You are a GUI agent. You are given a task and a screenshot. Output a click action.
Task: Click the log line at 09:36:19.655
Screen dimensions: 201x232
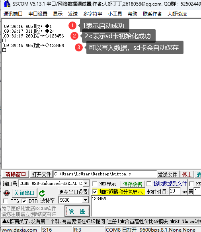[x=33, y=45]
